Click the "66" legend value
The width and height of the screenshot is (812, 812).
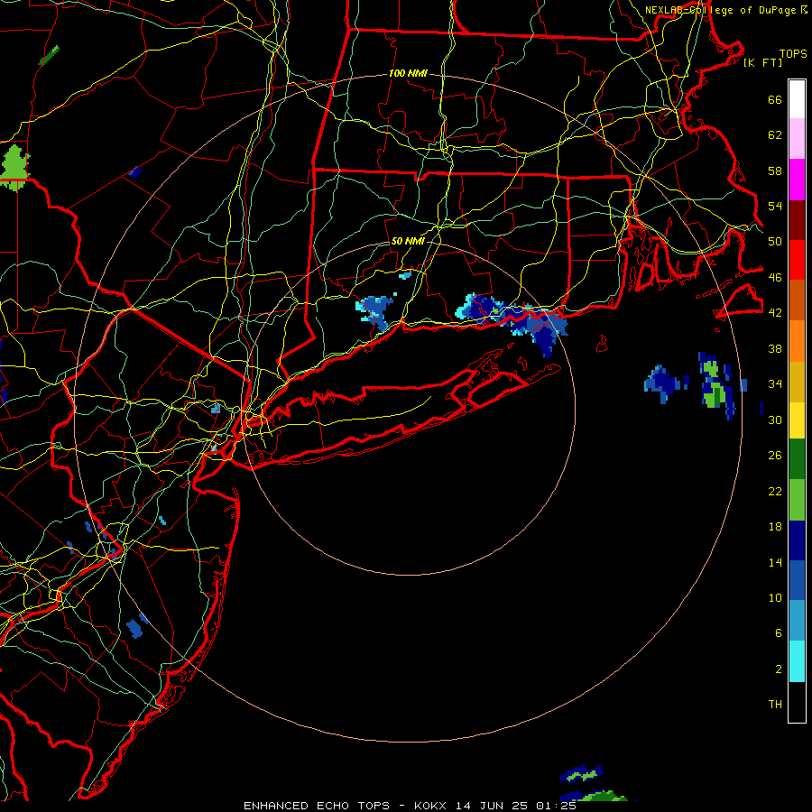775,99
